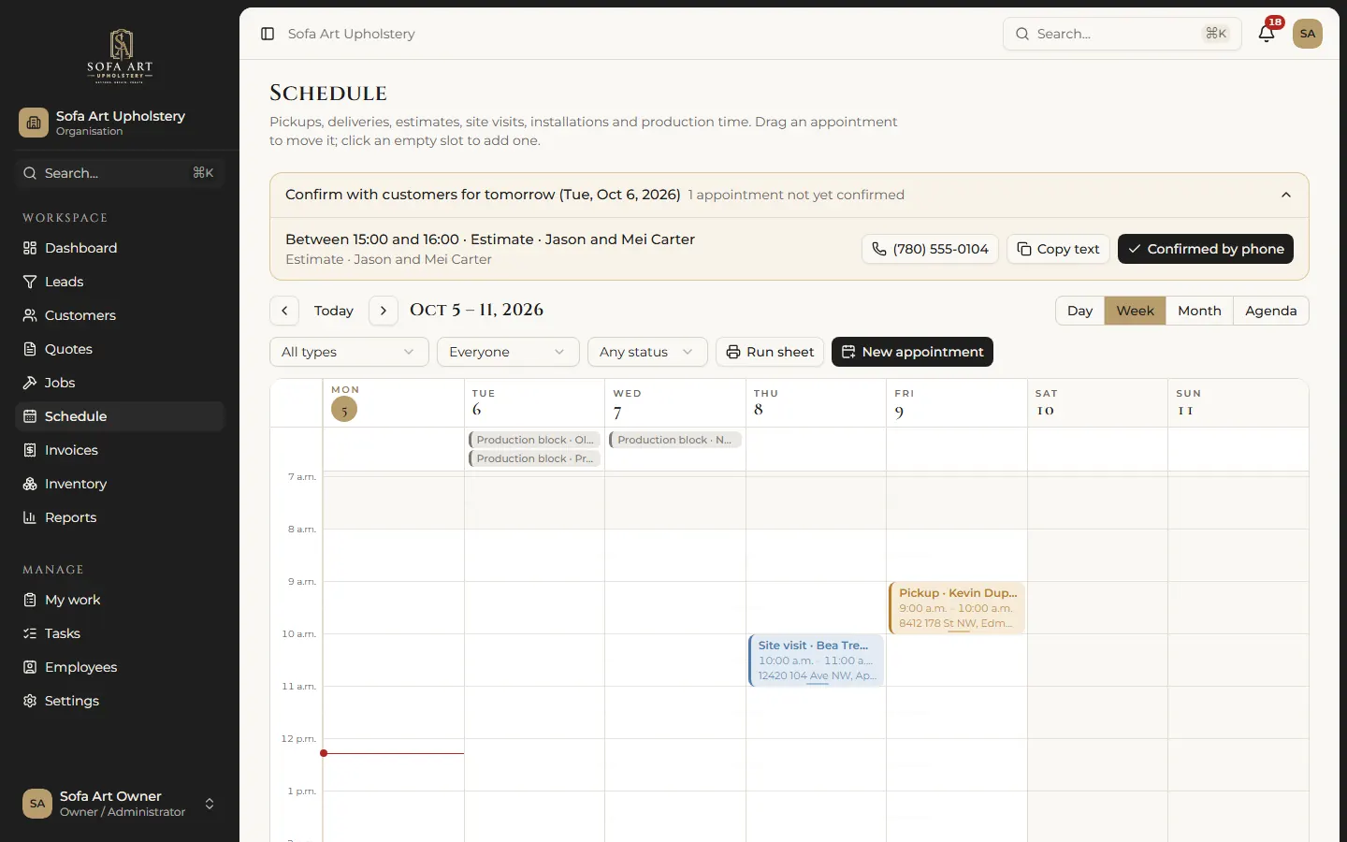Open the SA user avatar in the top bar
Image resolution: width=1347 pixels, height=842 pixels.
click(1308, 34)
